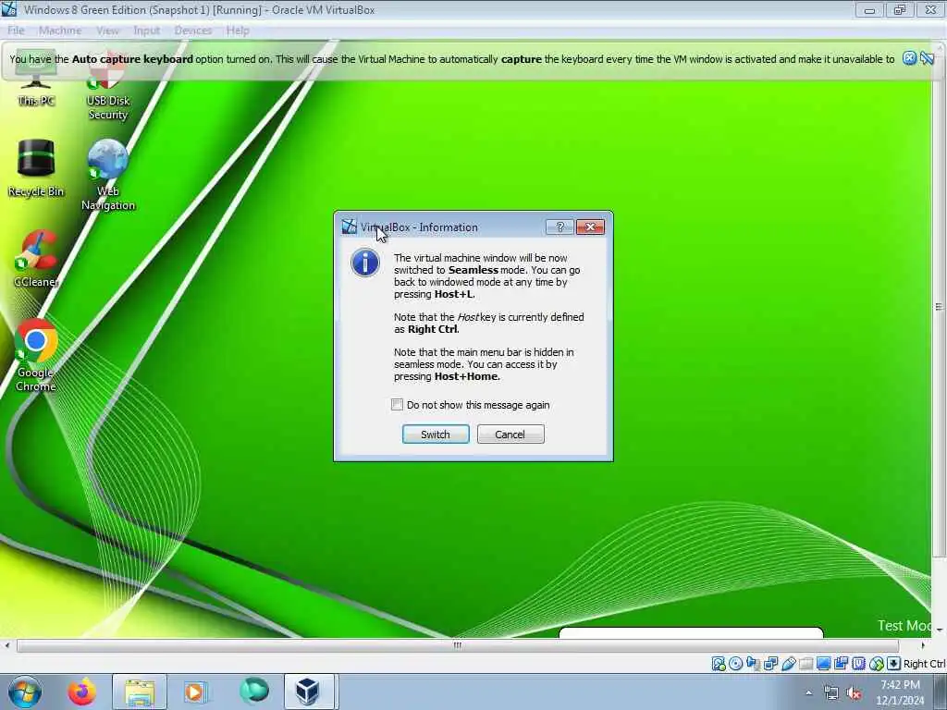Open the dialog's question mark help button

(560, 227)
